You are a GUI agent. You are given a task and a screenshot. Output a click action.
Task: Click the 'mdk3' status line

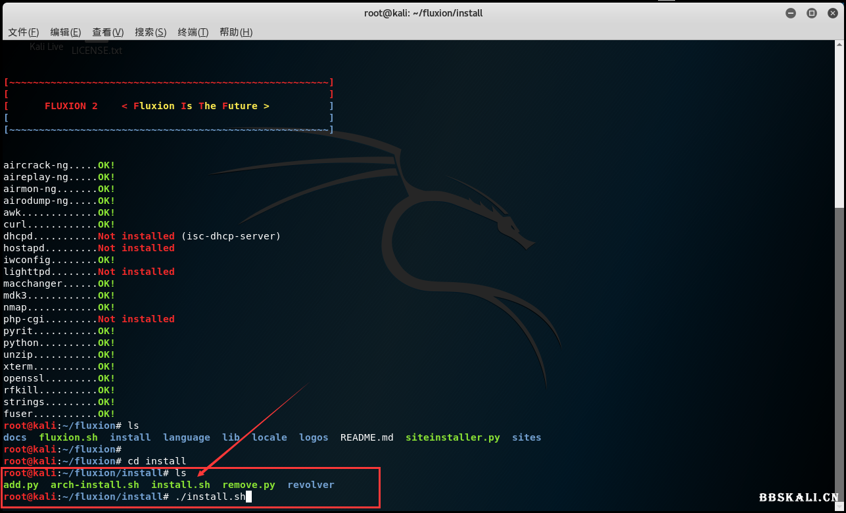pyautogui.click(x=59, y=295)
